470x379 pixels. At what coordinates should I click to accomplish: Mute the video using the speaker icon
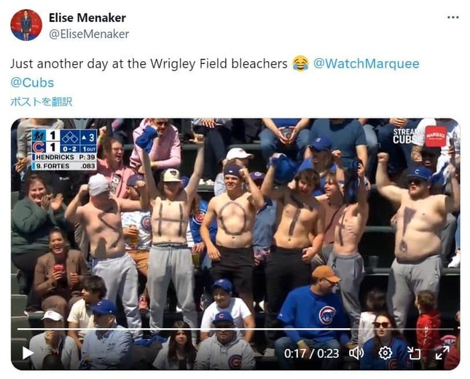(356, 354)
